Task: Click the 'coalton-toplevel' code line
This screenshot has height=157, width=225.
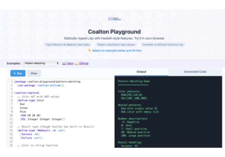Action: tap(27, 93)
